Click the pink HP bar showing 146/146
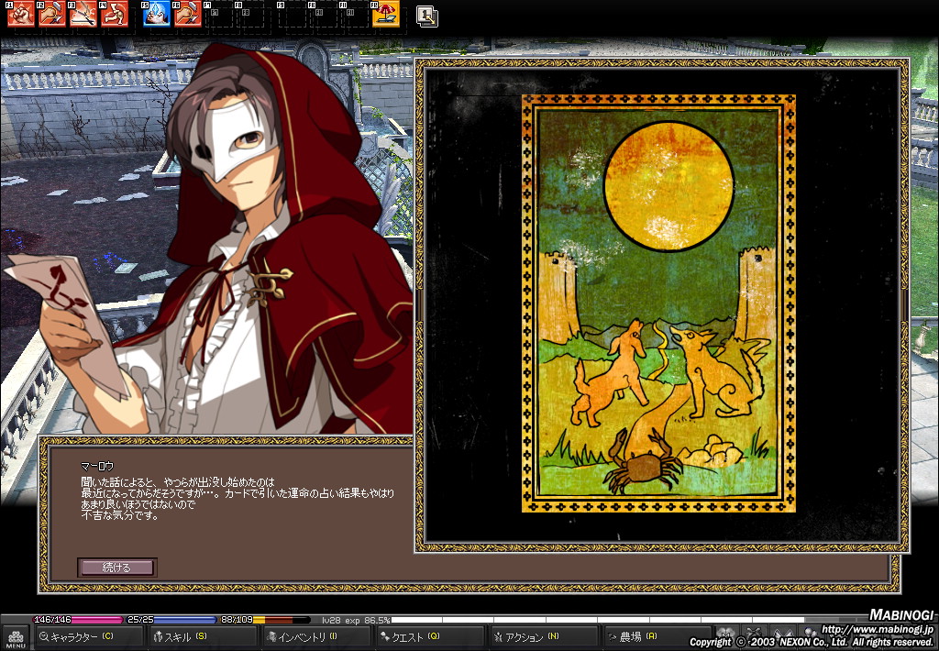Screen dimensions: 939x651 [x=78, y=620]
